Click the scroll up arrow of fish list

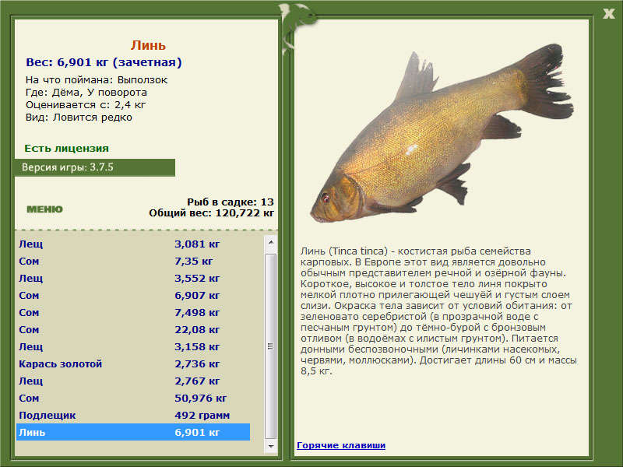pyautogui.click(x=270, y=242)
